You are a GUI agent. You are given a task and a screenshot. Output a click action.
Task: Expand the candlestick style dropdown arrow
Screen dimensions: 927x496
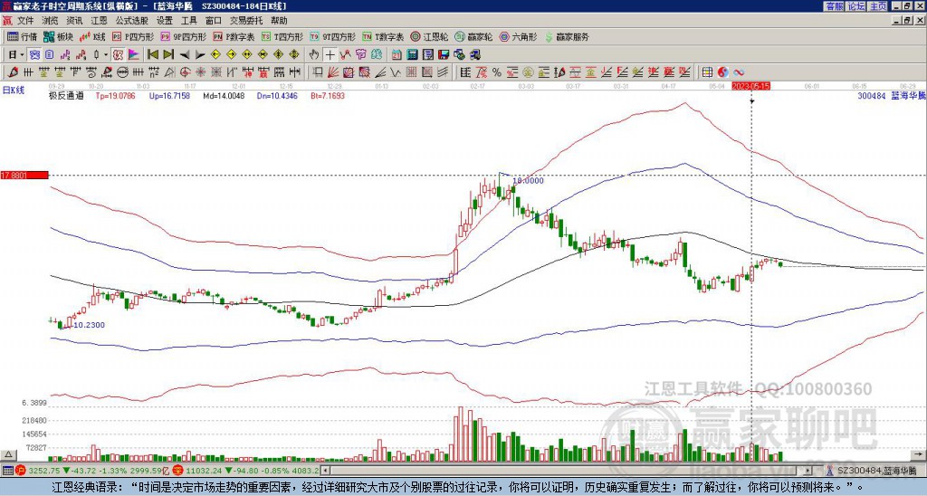click(x=106, y=55)
